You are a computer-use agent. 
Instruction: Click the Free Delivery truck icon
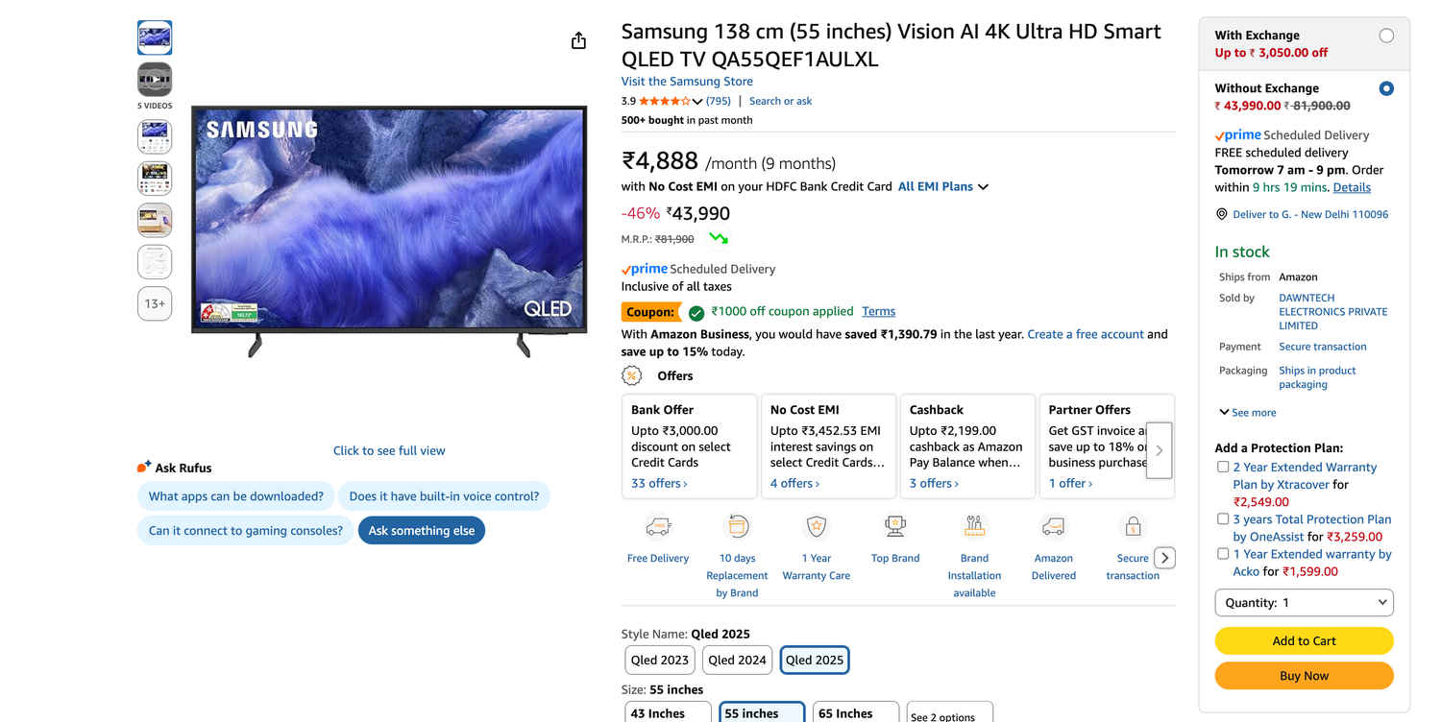pyautogui.click(x=658, y=527)
